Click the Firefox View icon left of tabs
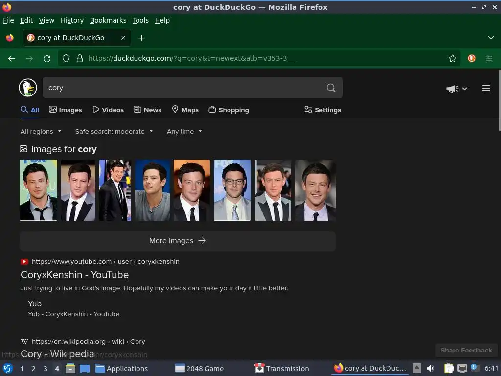 pyautogui.click(x=10, y=38)
